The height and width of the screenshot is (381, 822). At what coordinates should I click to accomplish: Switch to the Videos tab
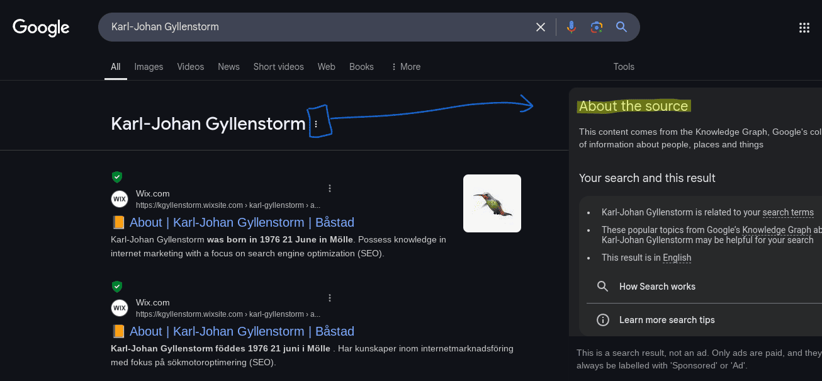(x=191, y=67)
